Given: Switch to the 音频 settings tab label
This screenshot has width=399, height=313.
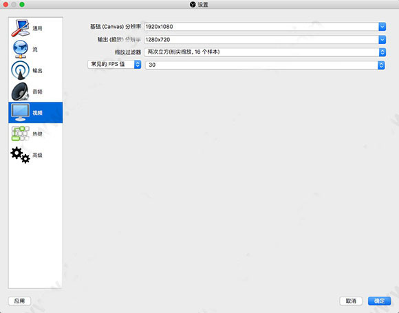Looking at the screenshot, I should (x=37, y=91).
